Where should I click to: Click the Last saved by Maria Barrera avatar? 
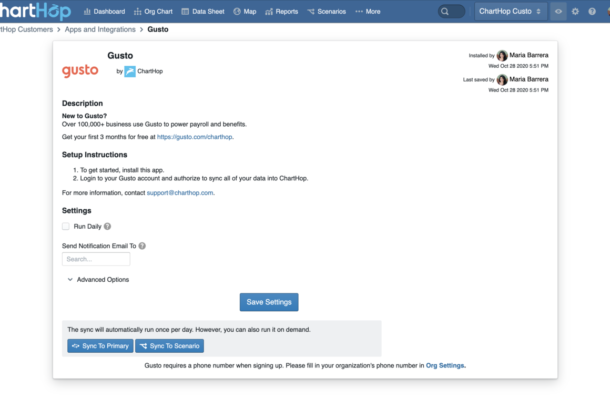502,80
